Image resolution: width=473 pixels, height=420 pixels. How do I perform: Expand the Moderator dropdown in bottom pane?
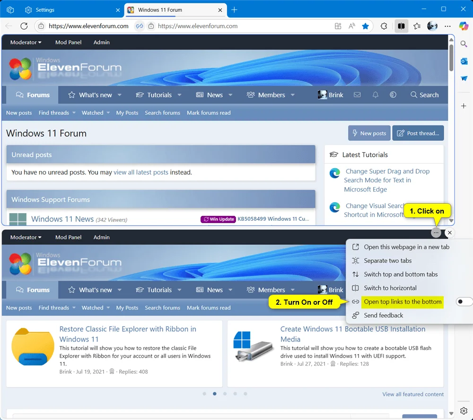click(26, 238)
